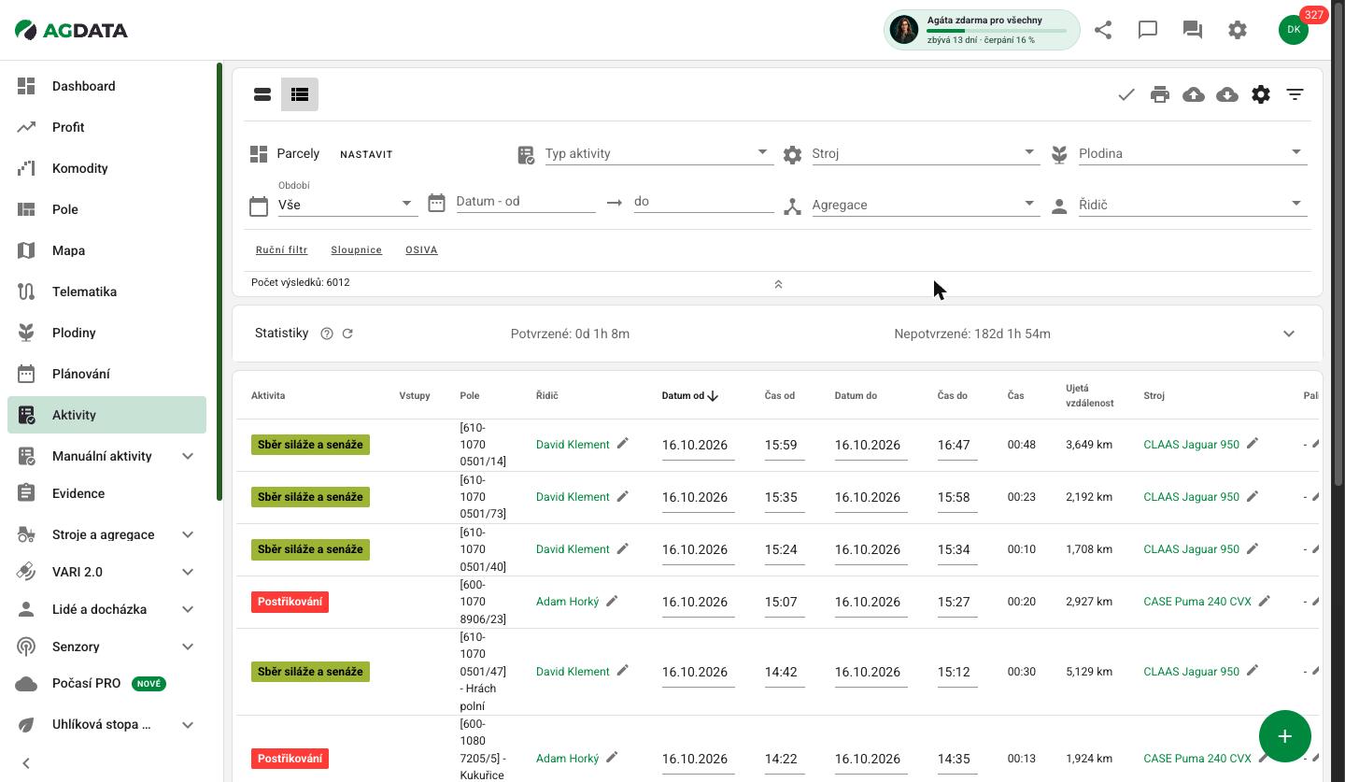Screen dimensions: 1345x782
Task: Open Plánování in the sidebar
Action: [107, 374]
